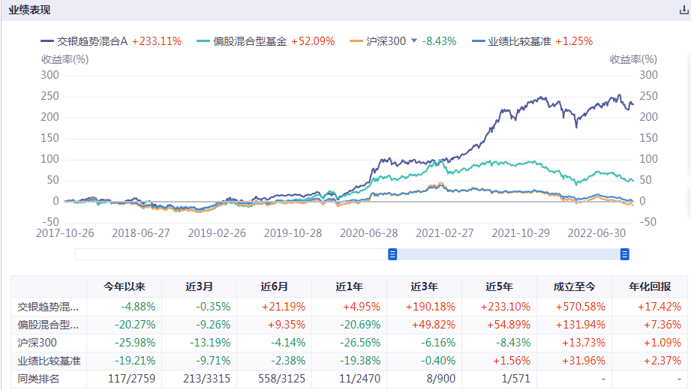Screen dimensions: 691x390
Task: Click the 成立至今 column header
Action: click(574, 286)
